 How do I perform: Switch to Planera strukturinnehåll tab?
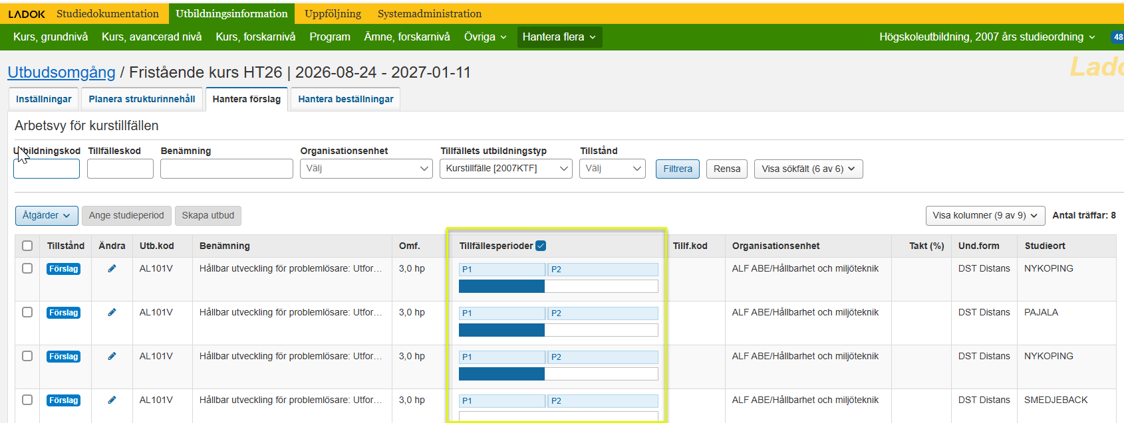tap(142, 99)
